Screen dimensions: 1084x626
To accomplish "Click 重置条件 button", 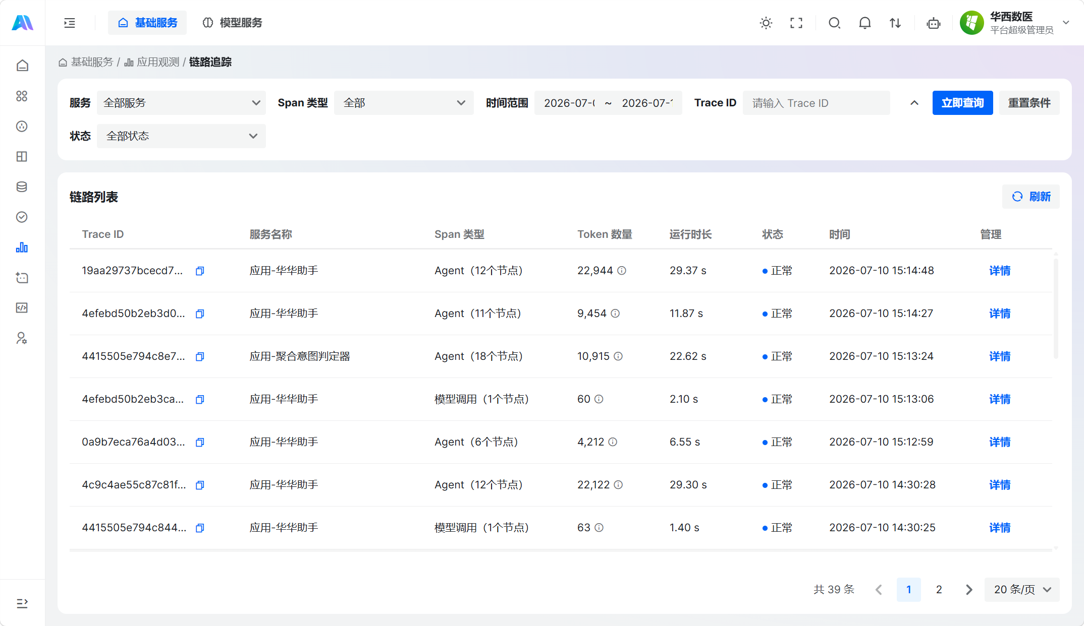I will pos(1029,103).
